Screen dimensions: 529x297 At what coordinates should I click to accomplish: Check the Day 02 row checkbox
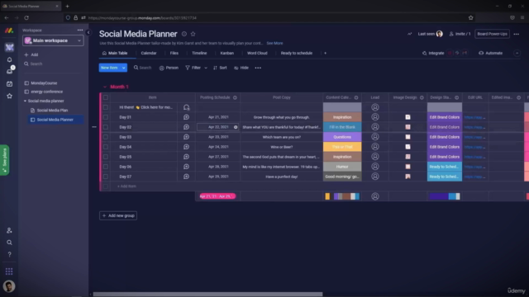click(106, 127)
